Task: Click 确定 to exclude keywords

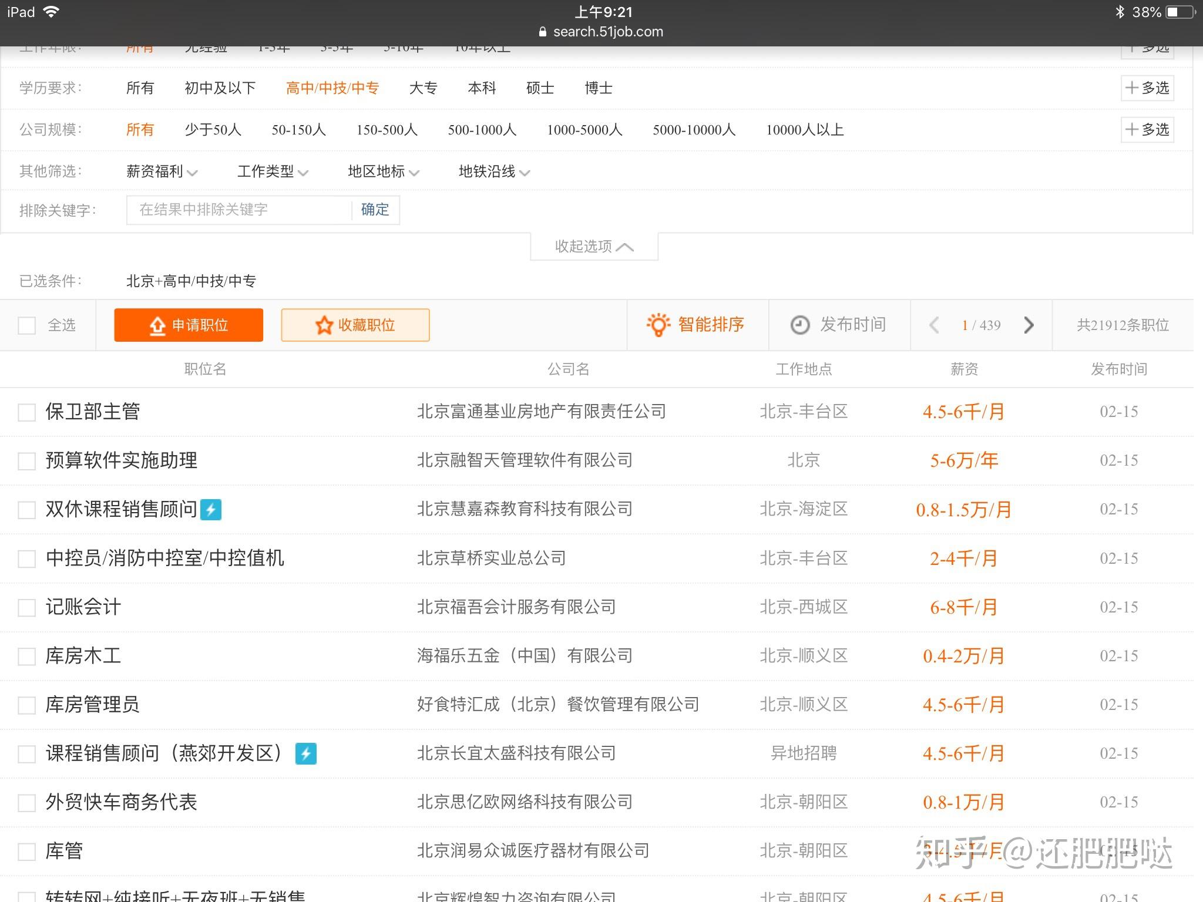Action: (x=375, y=210)
